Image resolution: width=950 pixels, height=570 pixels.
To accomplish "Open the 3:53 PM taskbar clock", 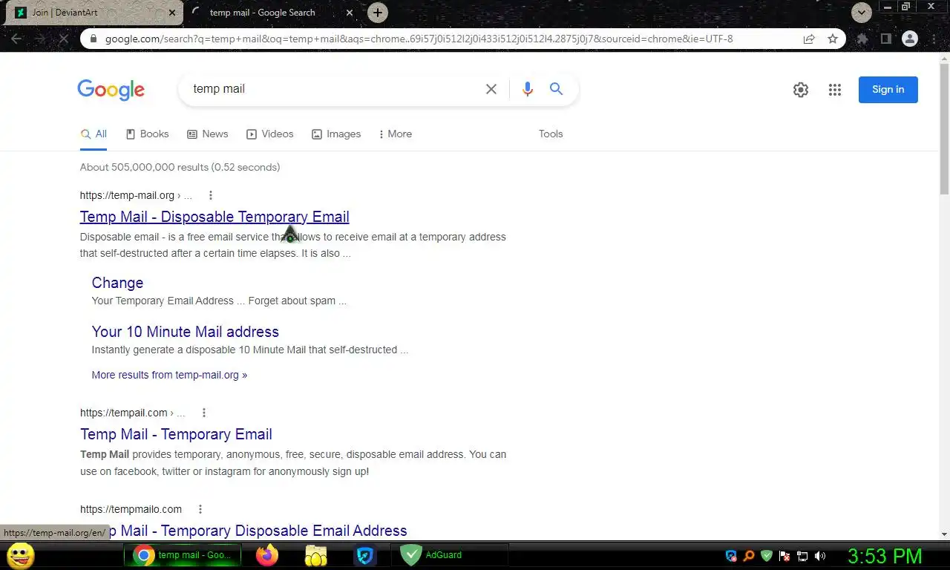I will [x=885, y=556].
